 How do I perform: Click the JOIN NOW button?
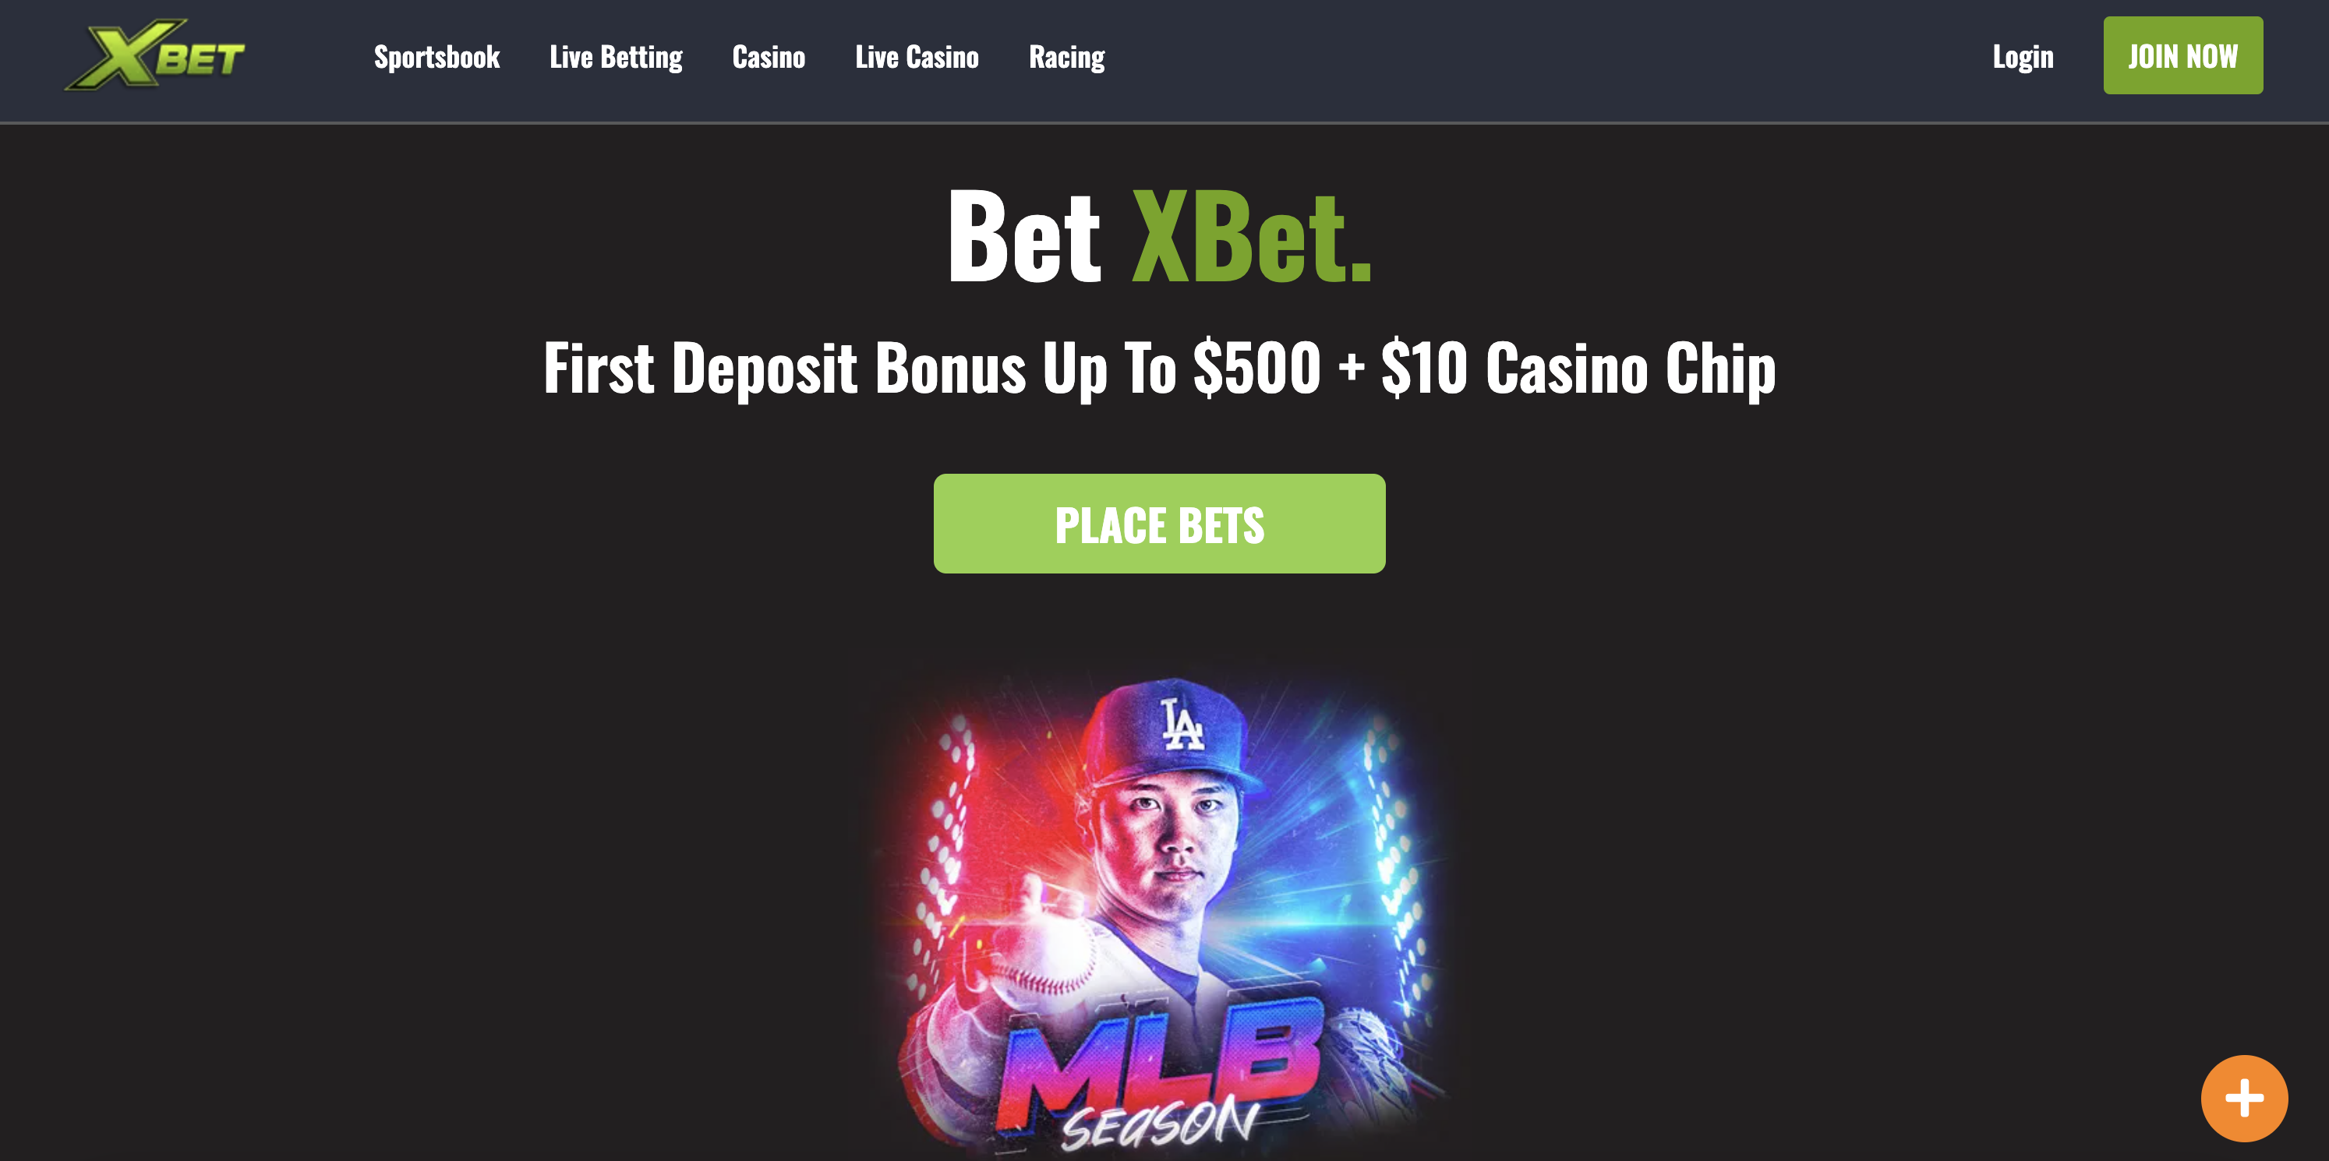[2182, 55]
